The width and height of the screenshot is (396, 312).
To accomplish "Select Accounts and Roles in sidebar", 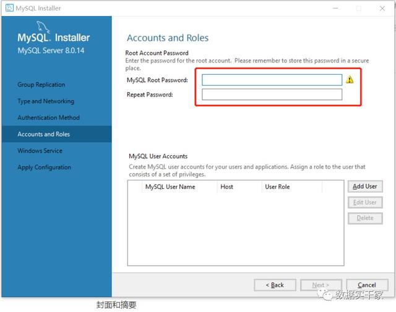I will [56, 134].
